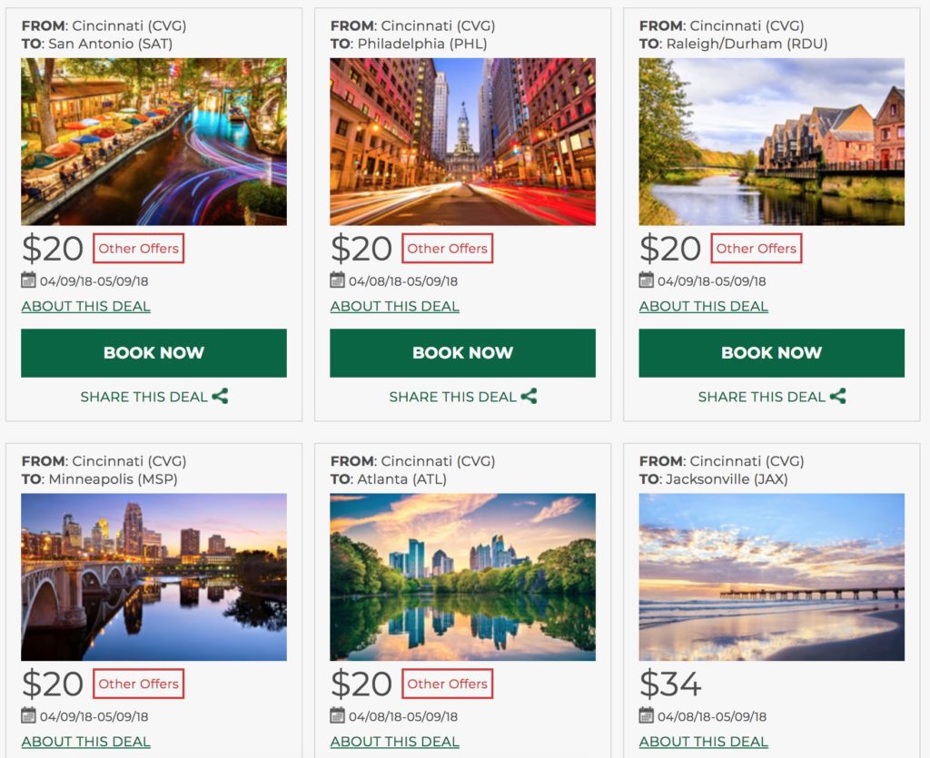This screenshot has width=930, height=758.
Task: Click the Atlanta skyline photo
Action: point(462,576)
